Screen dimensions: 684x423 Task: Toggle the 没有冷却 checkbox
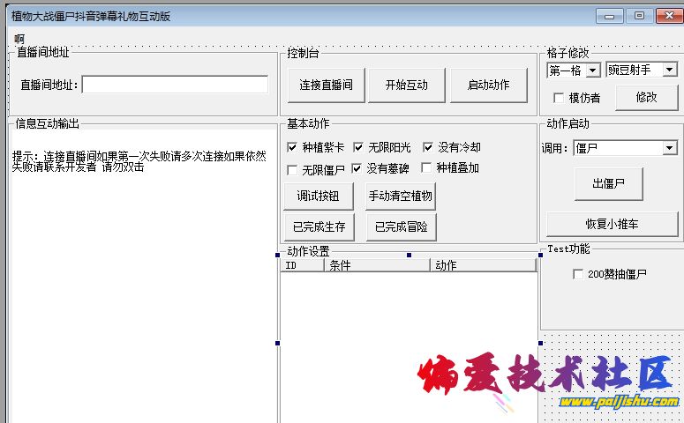(x=428, y=147)
